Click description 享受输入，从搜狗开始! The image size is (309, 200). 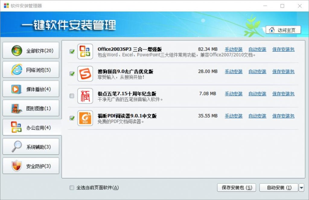point(121,77)
